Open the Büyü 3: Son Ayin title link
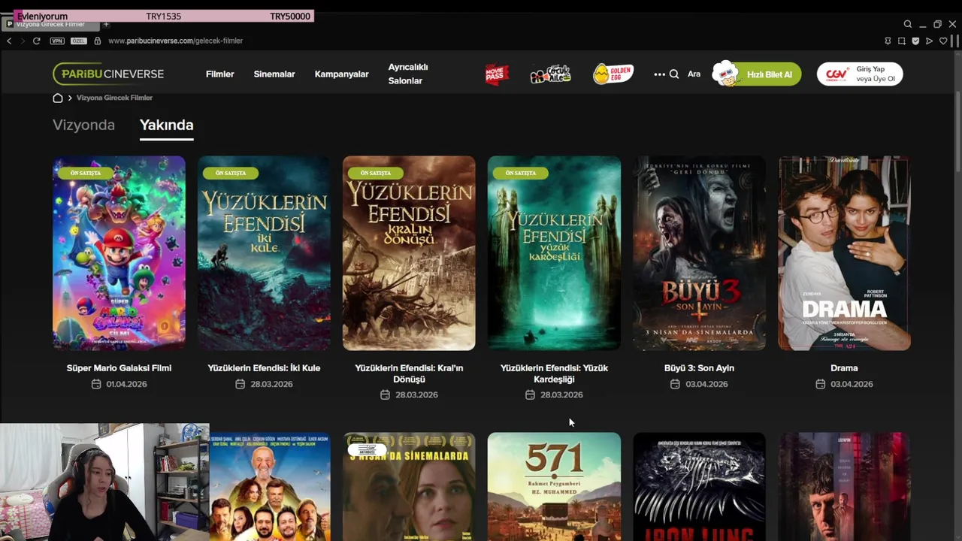The height and width of the screenshot is (541, 962). coord(699,368)
